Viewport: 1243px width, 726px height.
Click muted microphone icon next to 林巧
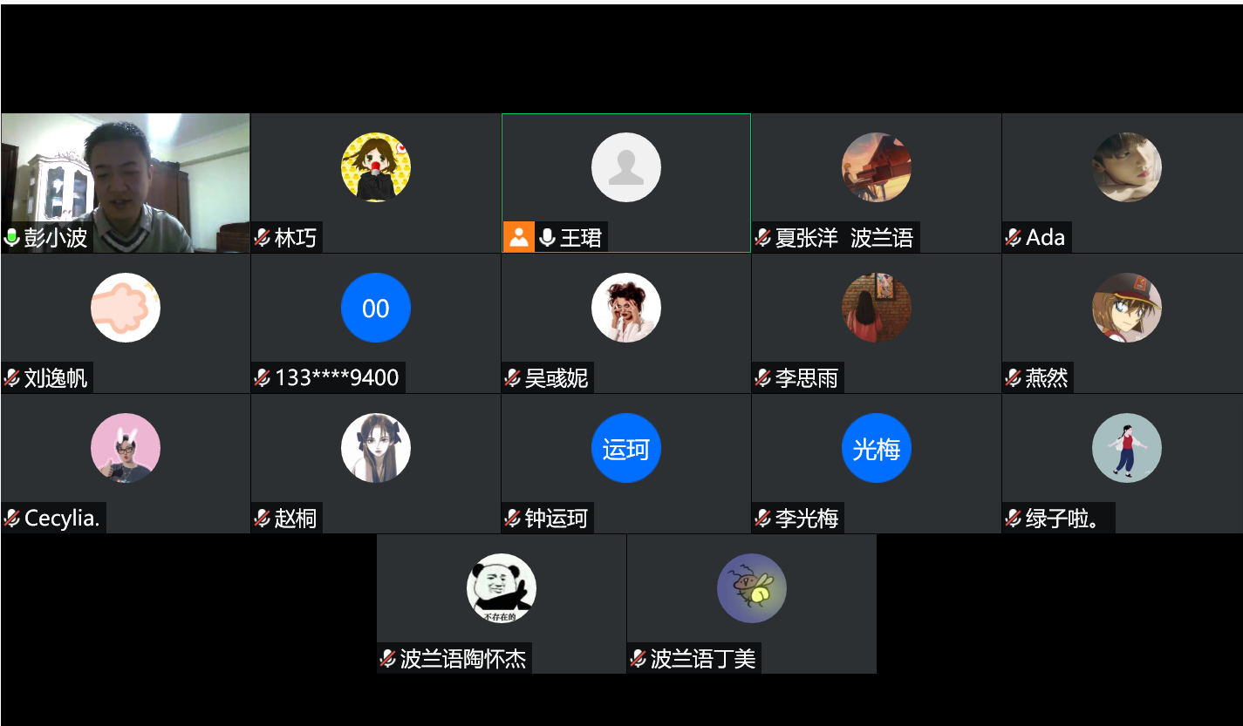(263, 238)
